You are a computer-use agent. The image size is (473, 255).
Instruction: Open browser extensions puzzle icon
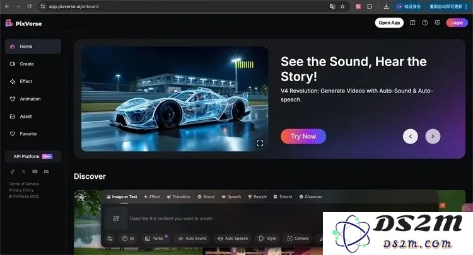[370, 6]
